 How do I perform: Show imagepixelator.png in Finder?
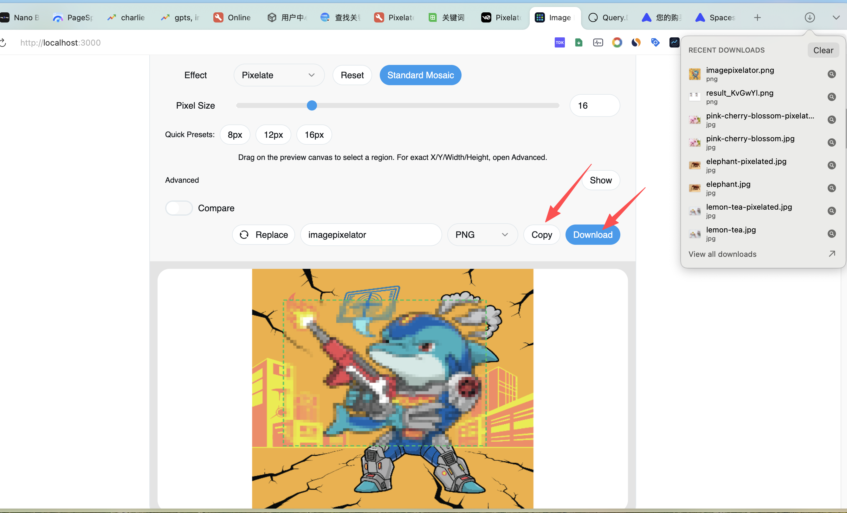click(x=831, y=74)
